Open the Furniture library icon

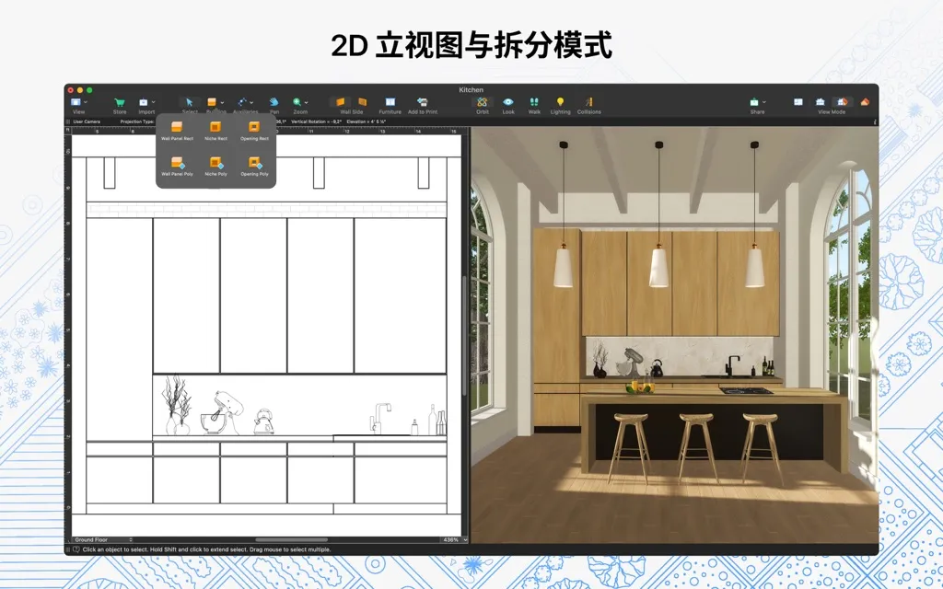[390, 102]
